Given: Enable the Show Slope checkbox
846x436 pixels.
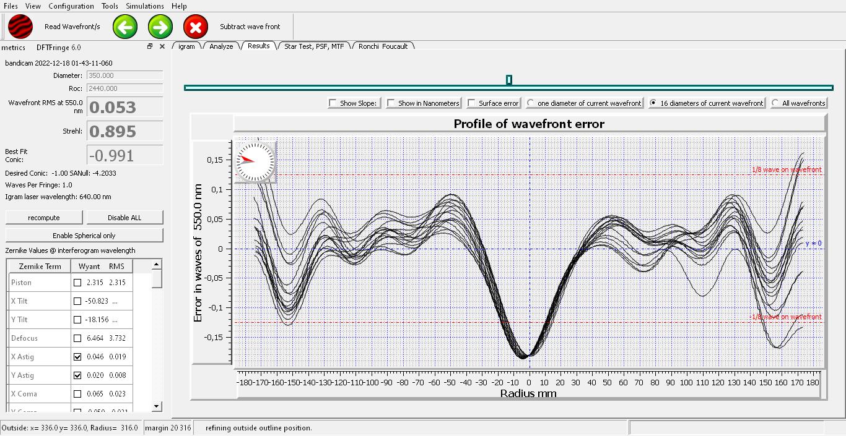Looking at the screenshot, I should [x=333, y=103].
